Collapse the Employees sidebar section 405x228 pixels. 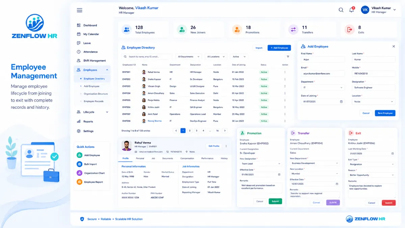[107, 70]
